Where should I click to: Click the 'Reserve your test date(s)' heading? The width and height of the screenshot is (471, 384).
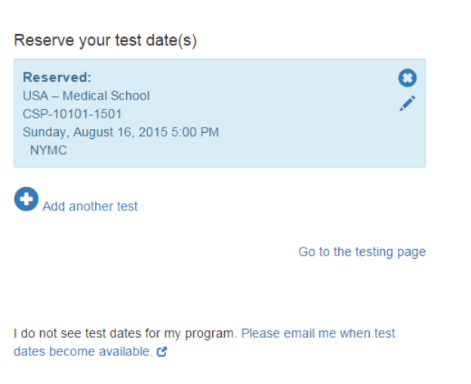coord(105,41)
